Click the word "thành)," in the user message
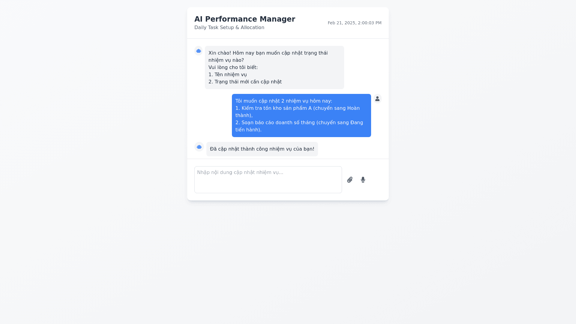This screenshot has width=576, height=324. 244,115
